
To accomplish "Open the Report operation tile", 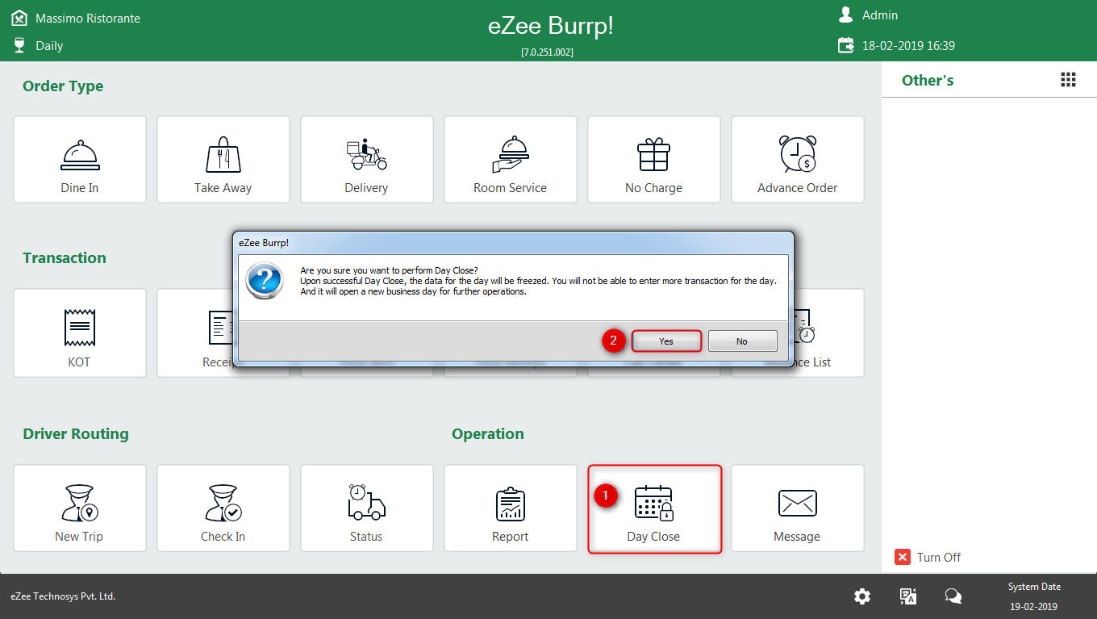I will (511, 508).
